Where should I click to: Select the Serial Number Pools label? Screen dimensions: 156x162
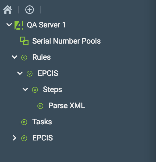pos(66,41)
